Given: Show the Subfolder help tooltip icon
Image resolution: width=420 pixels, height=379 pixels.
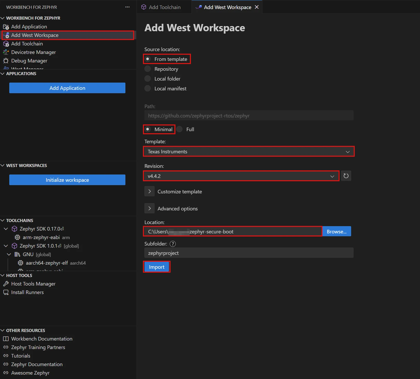Looking at the screenshot, I should (x=173, y=244).
